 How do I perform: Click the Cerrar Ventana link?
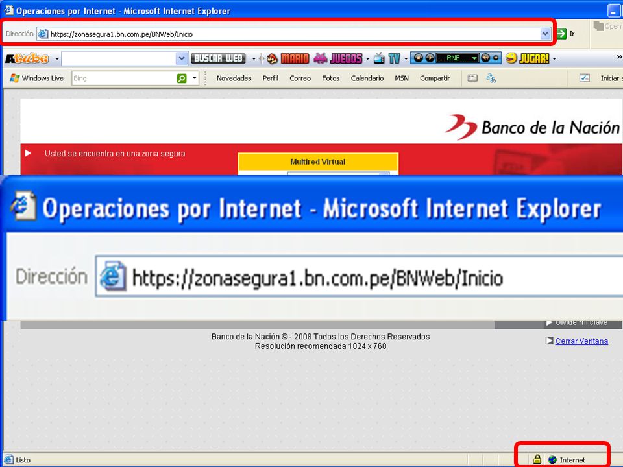click(x=581, y=341)
